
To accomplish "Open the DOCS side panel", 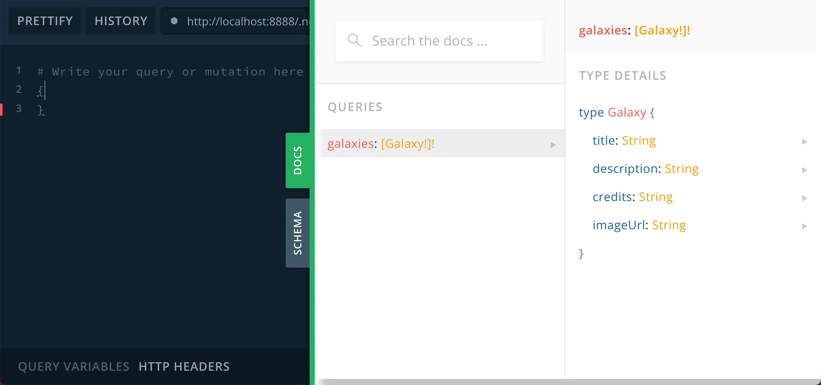I will coord(298,159).
